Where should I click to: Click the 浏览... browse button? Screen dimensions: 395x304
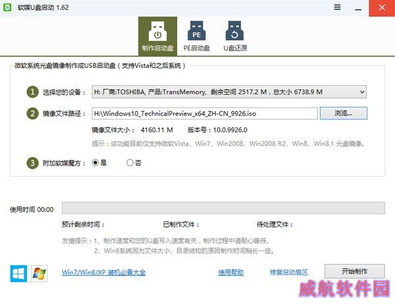coord(344,113)
